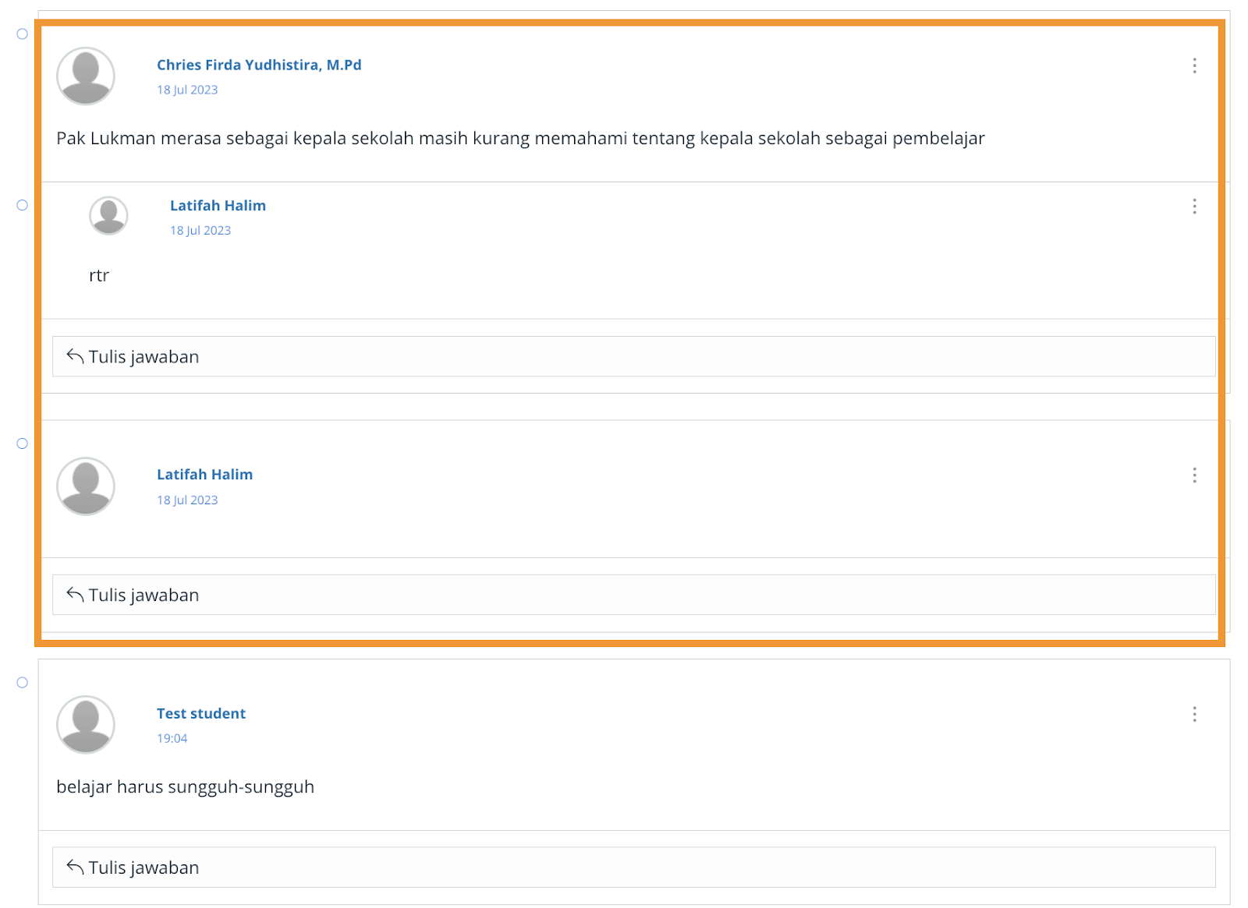Click avatar on Latifah Halim's "rtr" reply
Viewport: 1248px width, 908px height.
click(108, 215)
